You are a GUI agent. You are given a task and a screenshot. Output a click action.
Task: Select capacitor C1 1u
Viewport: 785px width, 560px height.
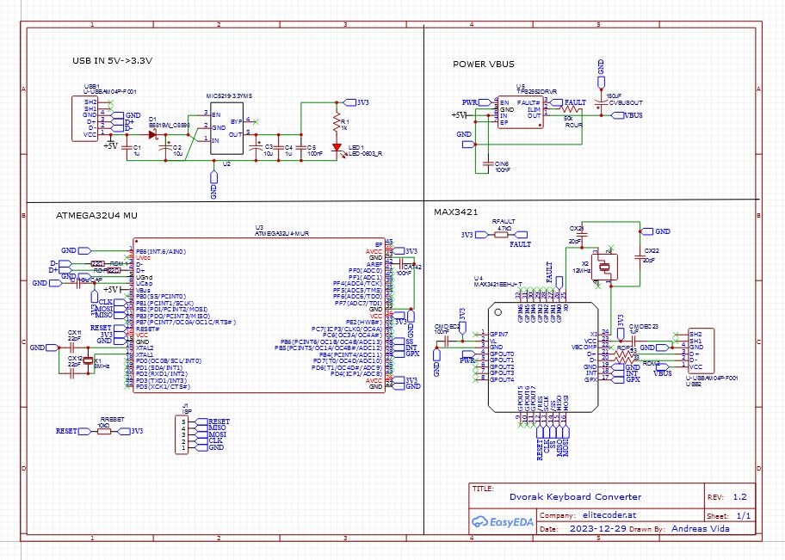coord(127,148)
